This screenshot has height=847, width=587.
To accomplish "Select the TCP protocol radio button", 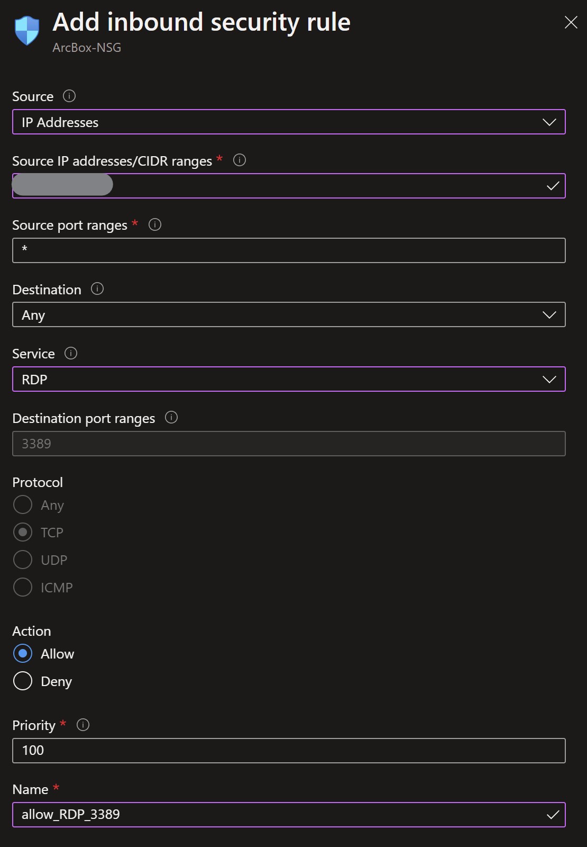I will pyautogui.click(x=23, y=532).
